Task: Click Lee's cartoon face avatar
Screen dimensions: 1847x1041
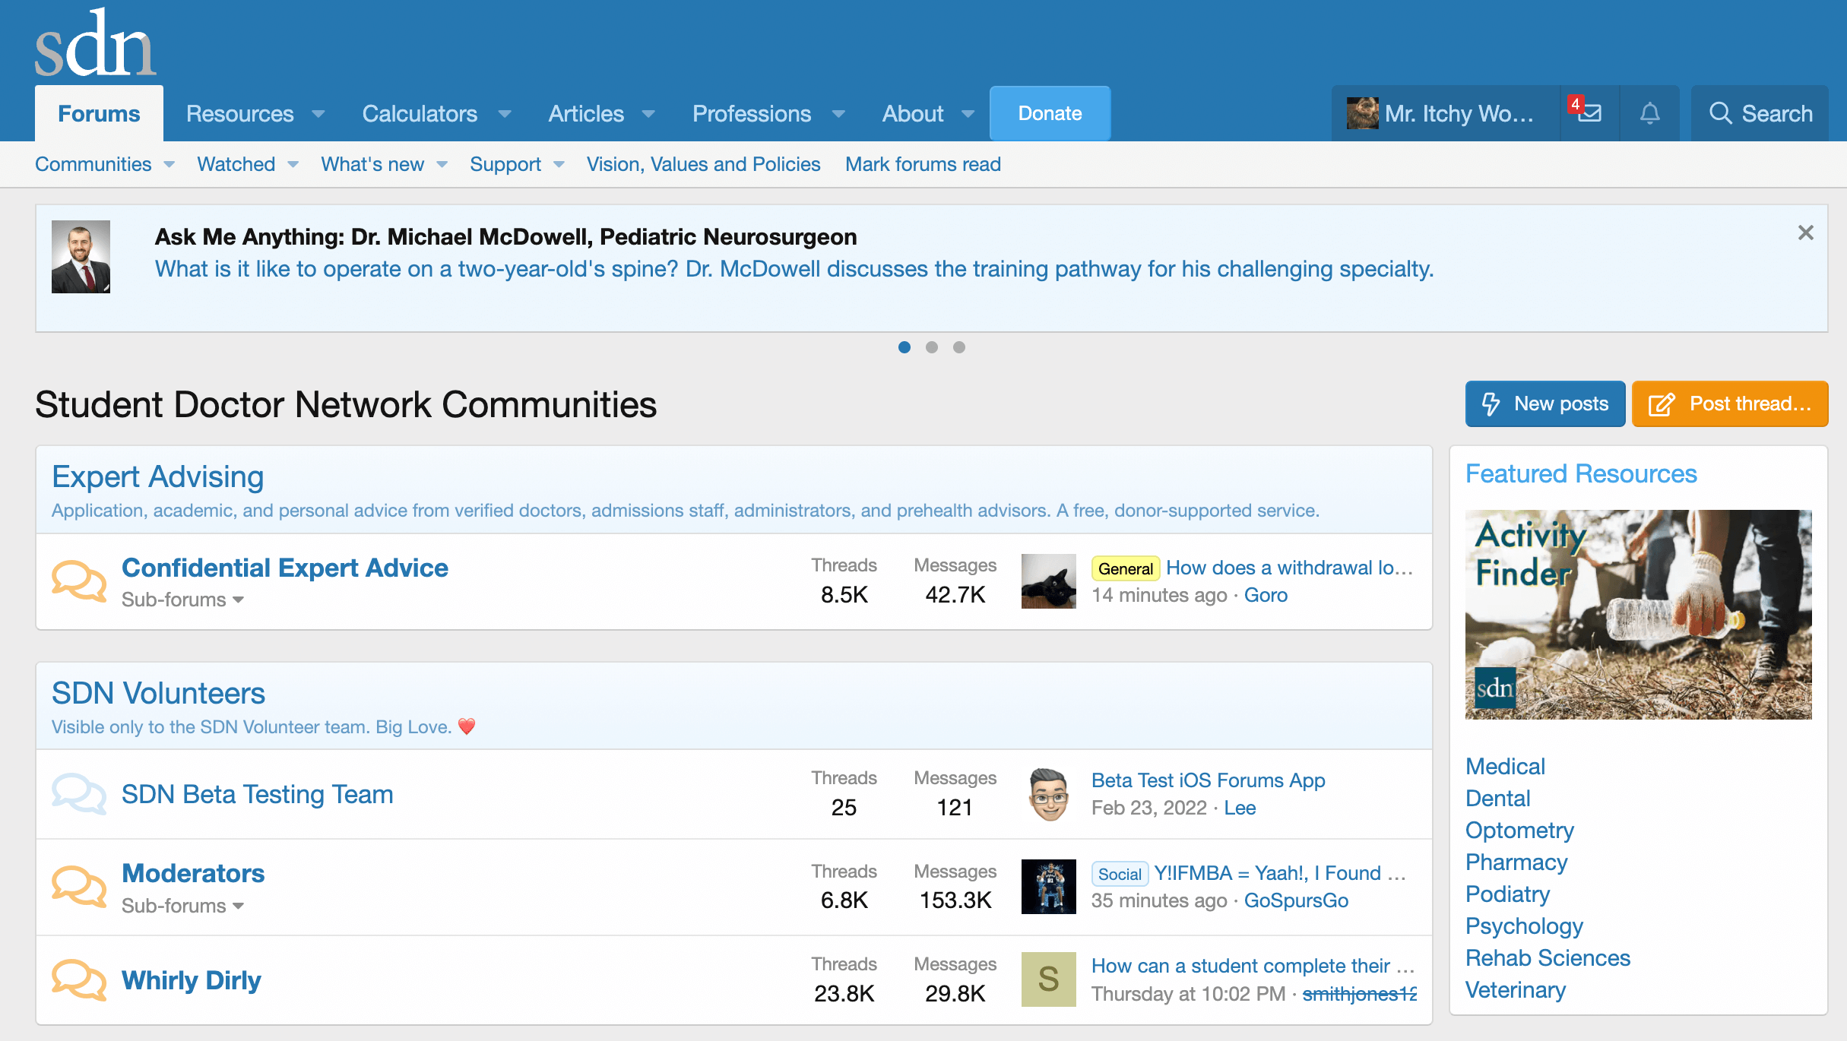Action: [x=1048, y=794]
